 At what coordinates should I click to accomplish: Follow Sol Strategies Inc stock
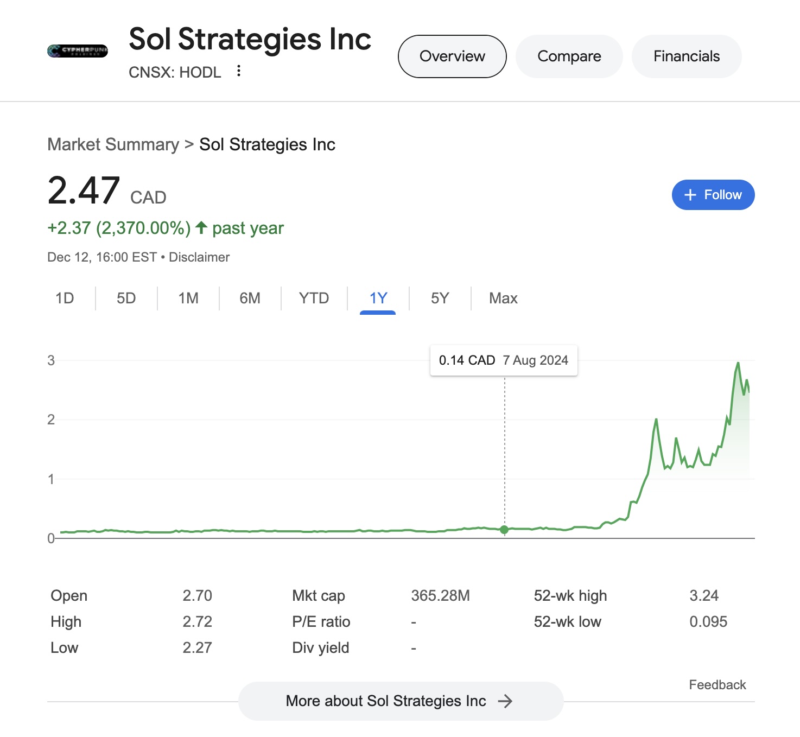[713, 195]
